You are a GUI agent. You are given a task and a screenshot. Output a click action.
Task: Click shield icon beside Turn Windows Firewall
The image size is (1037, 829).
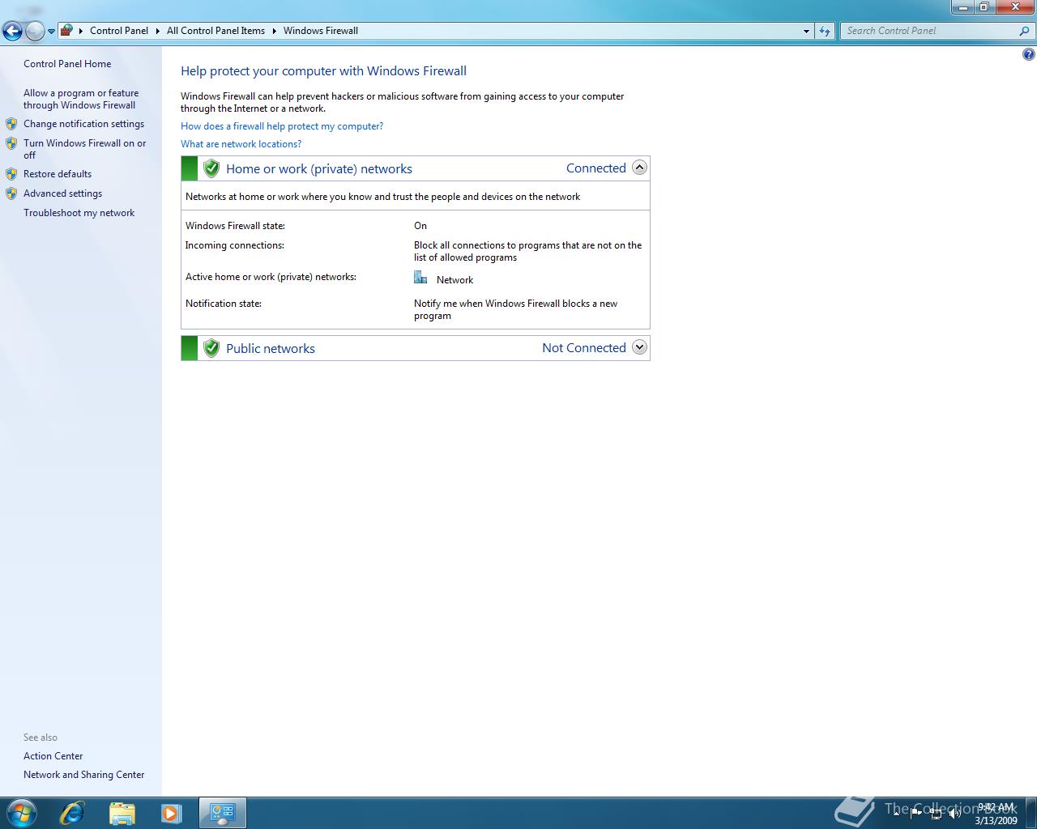click(x=11, y=143)
